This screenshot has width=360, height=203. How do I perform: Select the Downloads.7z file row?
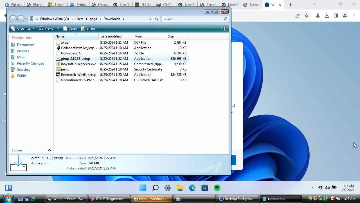(121, 53)
